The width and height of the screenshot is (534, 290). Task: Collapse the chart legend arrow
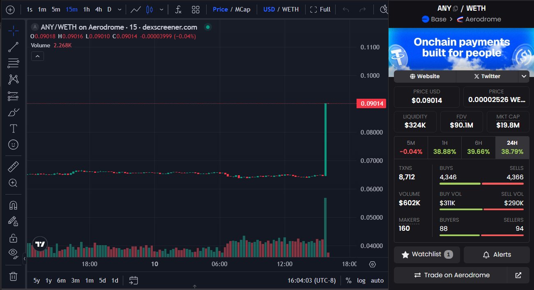click(x=37, y=56)
